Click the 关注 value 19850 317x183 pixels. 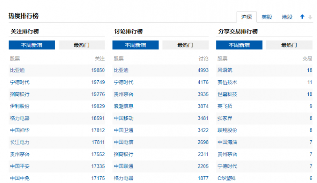coord(98,70)
